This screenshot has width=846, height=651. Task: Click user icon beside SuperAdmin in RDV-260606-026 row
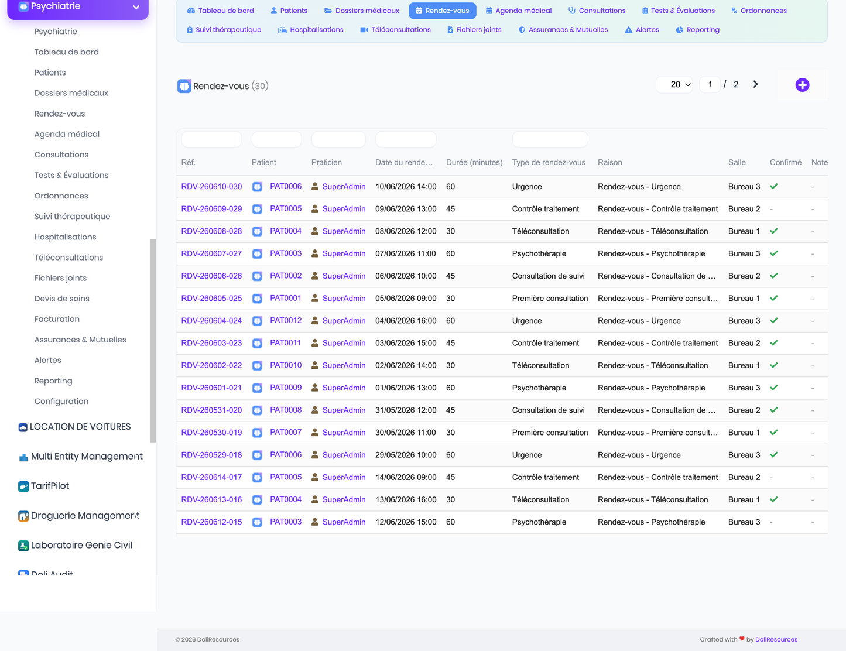tap(315, 276)
